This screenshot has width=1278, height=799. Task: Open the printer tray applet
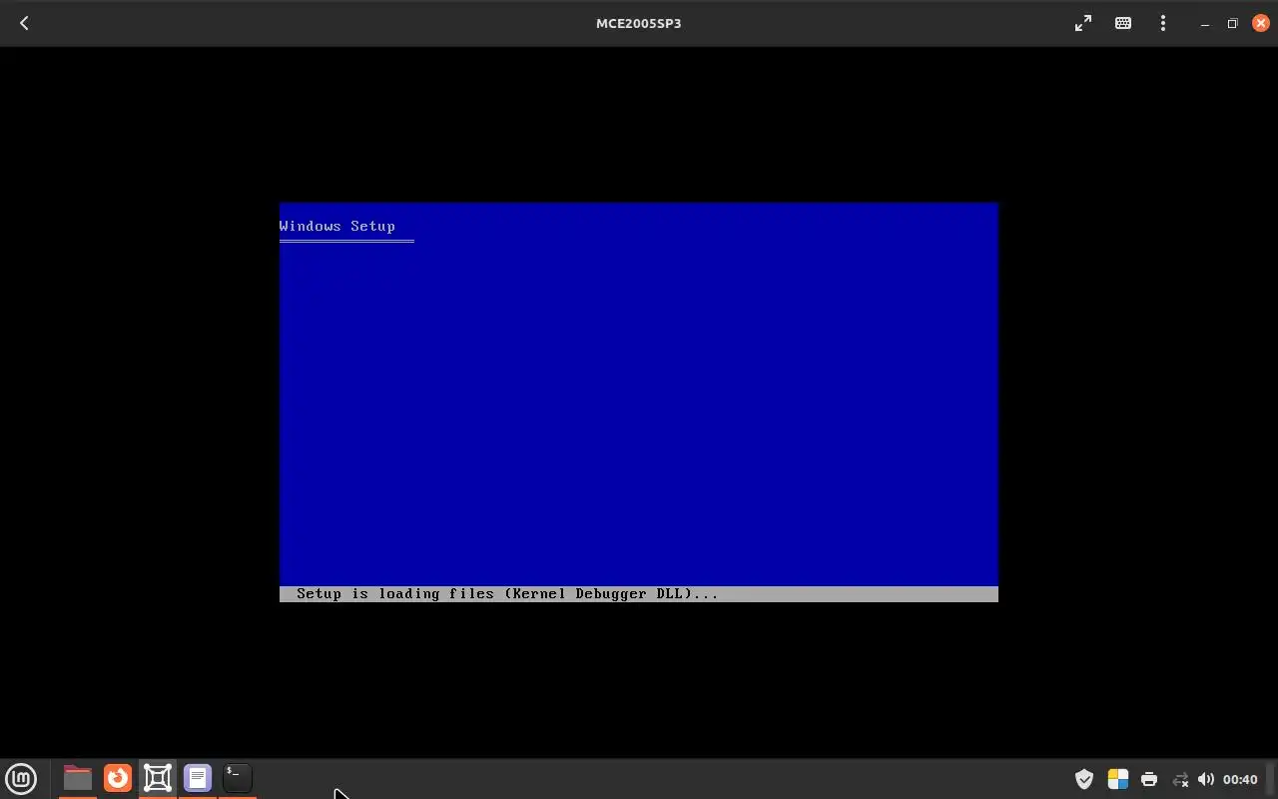pyautogui.click(x=1149, y=779)
